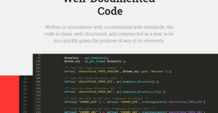Click line number 103 in the gutter
Image resolution: width=218 pixels, height=113 pixels.
click(38, 71)
